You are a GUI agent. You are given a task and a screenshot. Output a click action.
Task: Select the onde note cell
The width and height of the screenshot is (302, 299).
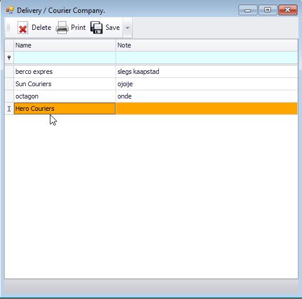click(x=207, y=96)
